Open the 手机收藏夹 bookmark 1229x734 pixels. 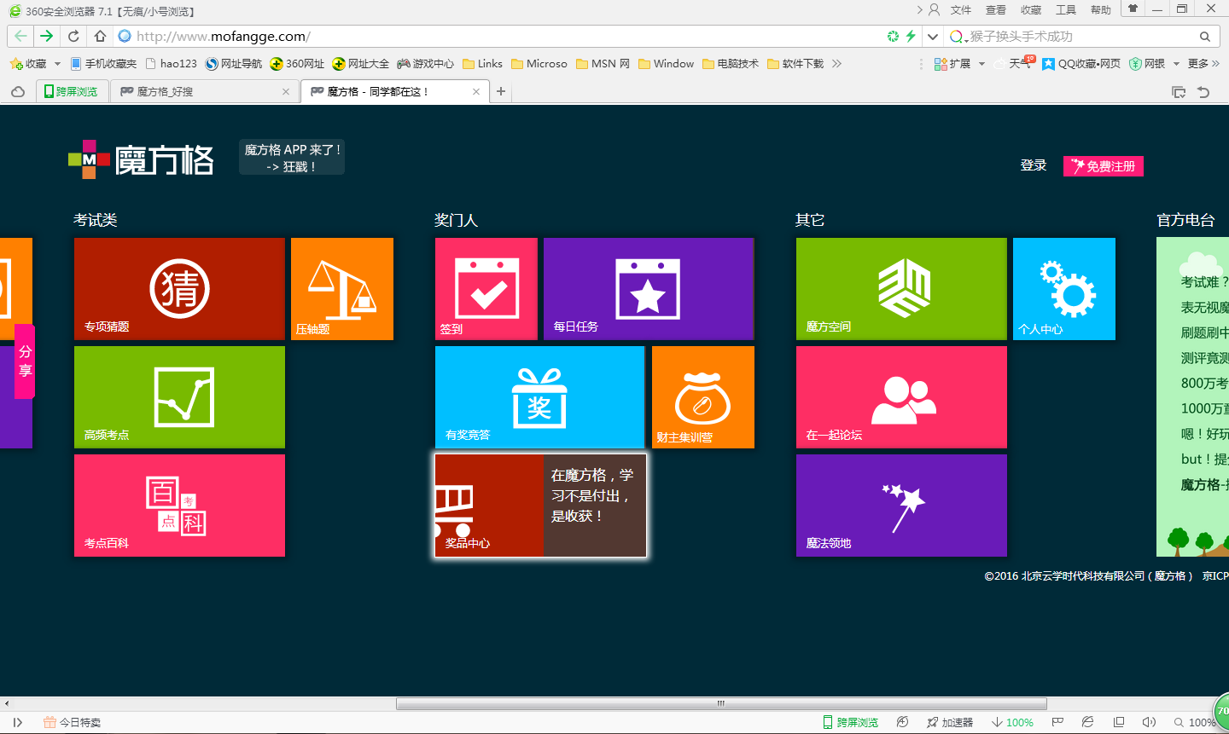(103, 64)
